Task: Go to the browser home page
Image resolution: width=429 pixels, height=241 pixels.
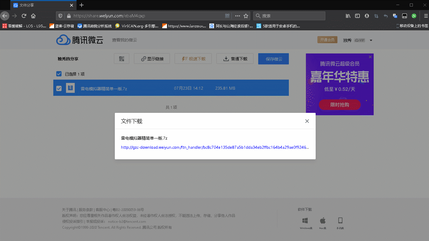Action: tap(33, 16)
